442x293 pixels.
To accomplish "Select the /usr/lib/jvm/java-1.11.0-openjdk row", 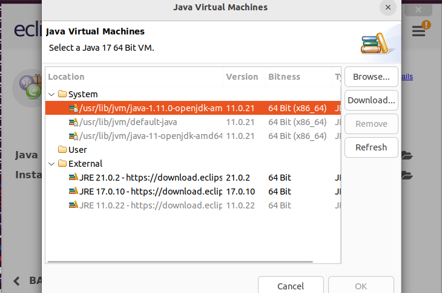I will (193, 108).
